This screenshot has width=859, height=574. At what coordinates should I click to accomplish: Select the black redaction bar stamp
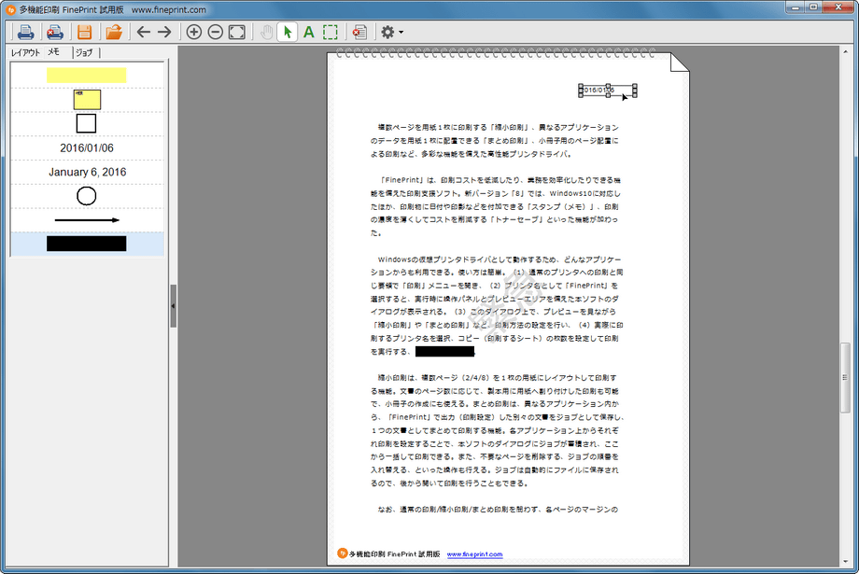click(87, 244)
